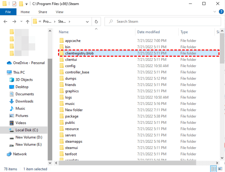Image resolution: width=225 pixels, height=172 pixels.
Task: Open the recent locations dropdown arrow
Action: click(x=22, y=21)
